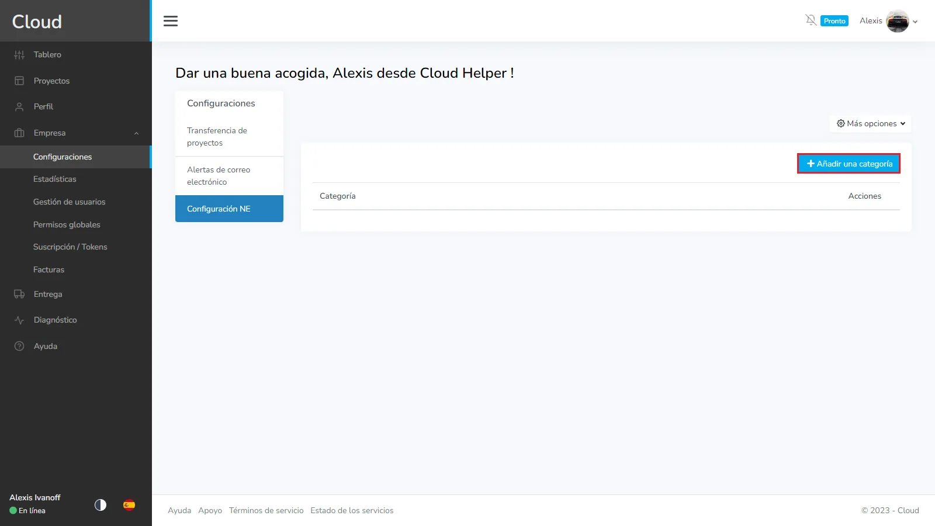Go to Perfil in sidebar
This screenshot has width=935, height=526.
43,106
